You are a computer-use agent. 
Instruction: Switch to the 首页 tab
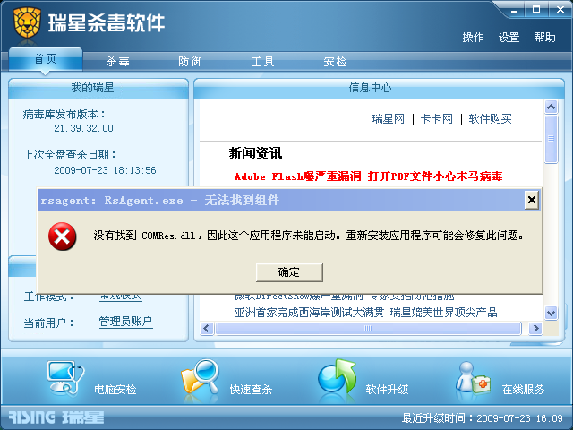point(46,59)
